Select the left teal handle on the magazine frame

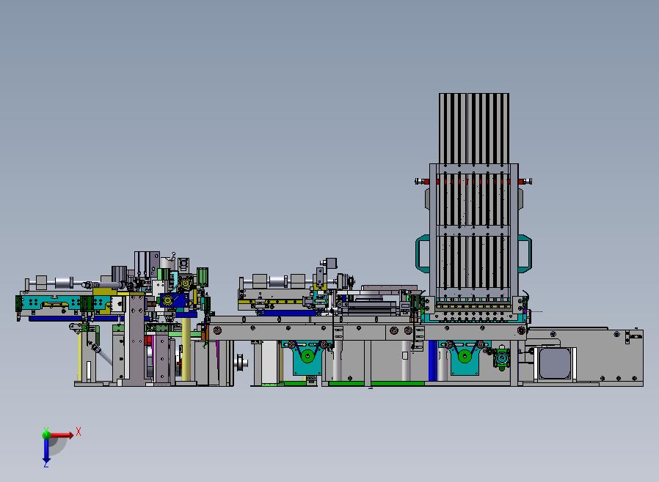point(423,254)
